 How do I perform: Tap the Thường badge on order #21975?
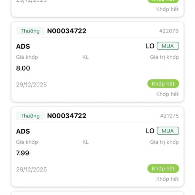point(30,116)
